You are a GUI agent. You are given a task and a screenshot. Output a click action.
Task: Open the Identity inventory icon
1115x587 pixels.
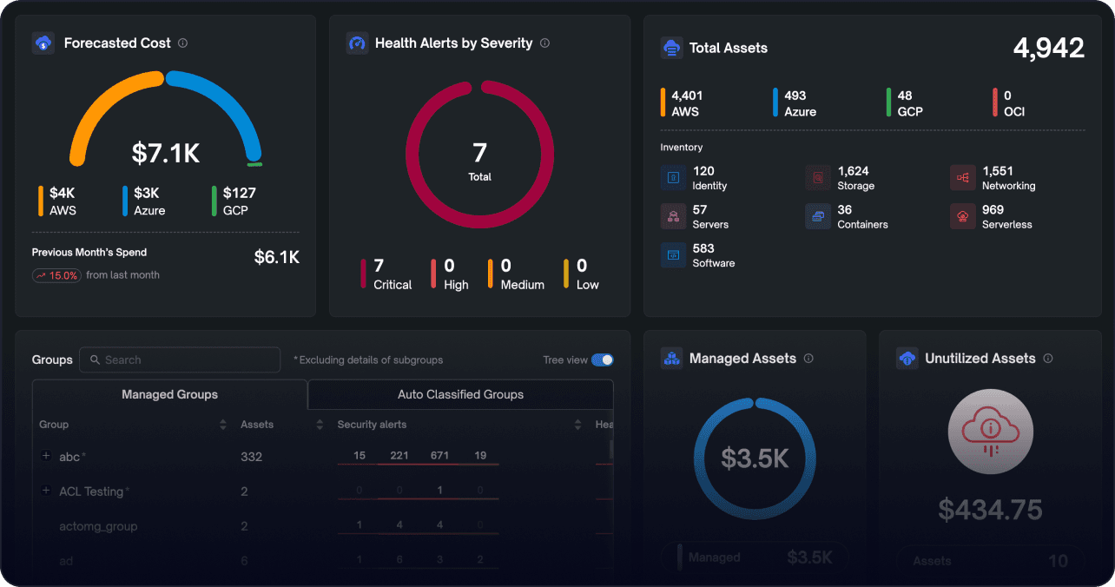[x=673, y=178]
